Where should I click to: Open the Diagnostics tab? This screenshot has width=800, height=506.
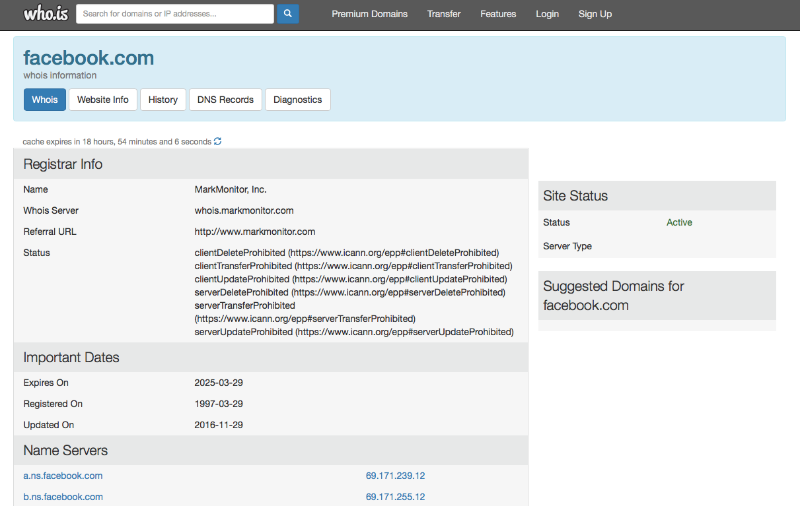(x=298, y=100)
